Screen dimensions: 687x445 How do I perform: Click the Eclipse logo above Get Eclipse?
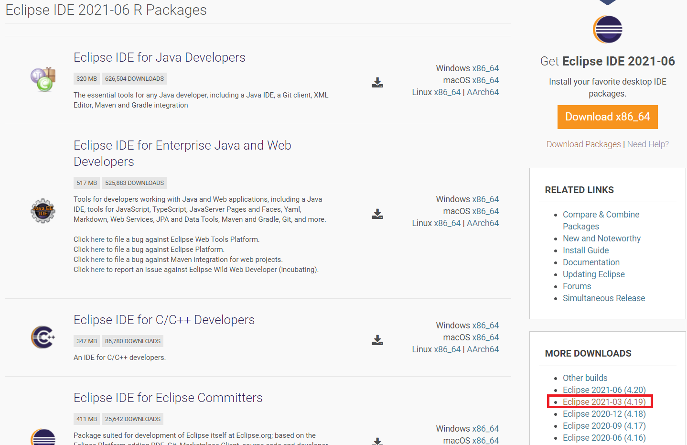(608, 29)
